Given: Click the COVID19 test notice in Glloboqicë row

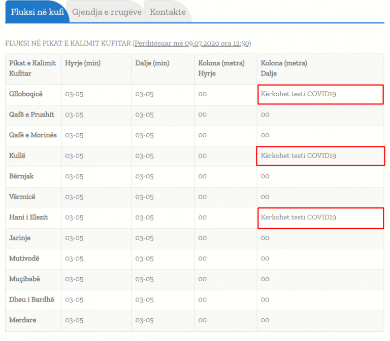Looking at the screenshot, I should (x=299, y=94).
